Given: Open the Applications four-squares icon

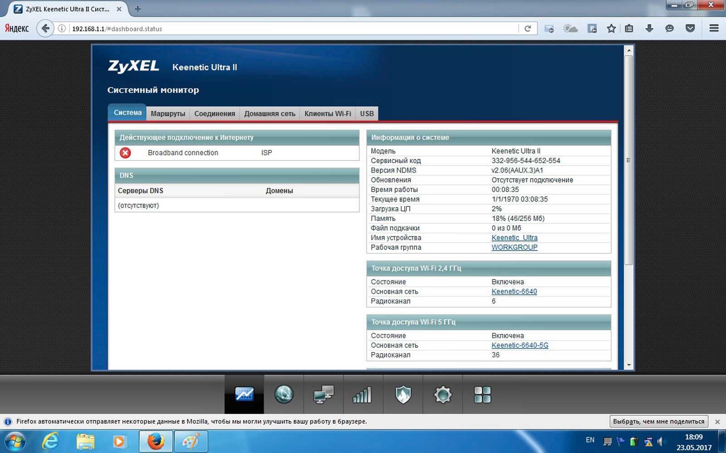Looking at the screenshot, I should tap(482, 395).
